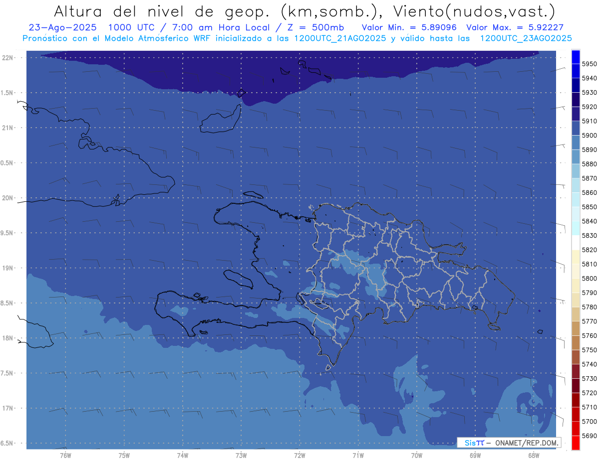
Task: Click the legend value 5940
Action: pyautogui.click(x=589, y=78)
